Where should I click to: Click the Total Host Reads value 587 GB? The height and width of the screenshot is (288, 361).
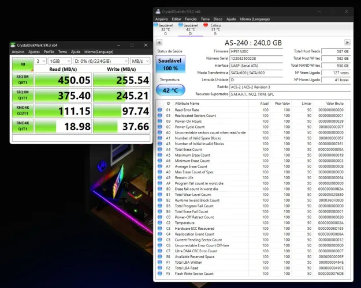point(336,51)
